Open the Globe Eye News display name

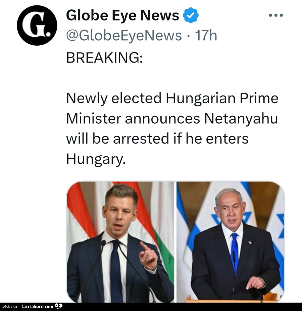click(123, 15)
